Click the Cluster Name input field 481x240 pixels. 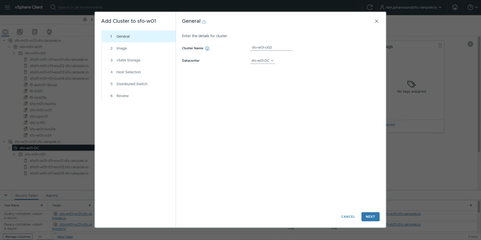click(271, 48)
